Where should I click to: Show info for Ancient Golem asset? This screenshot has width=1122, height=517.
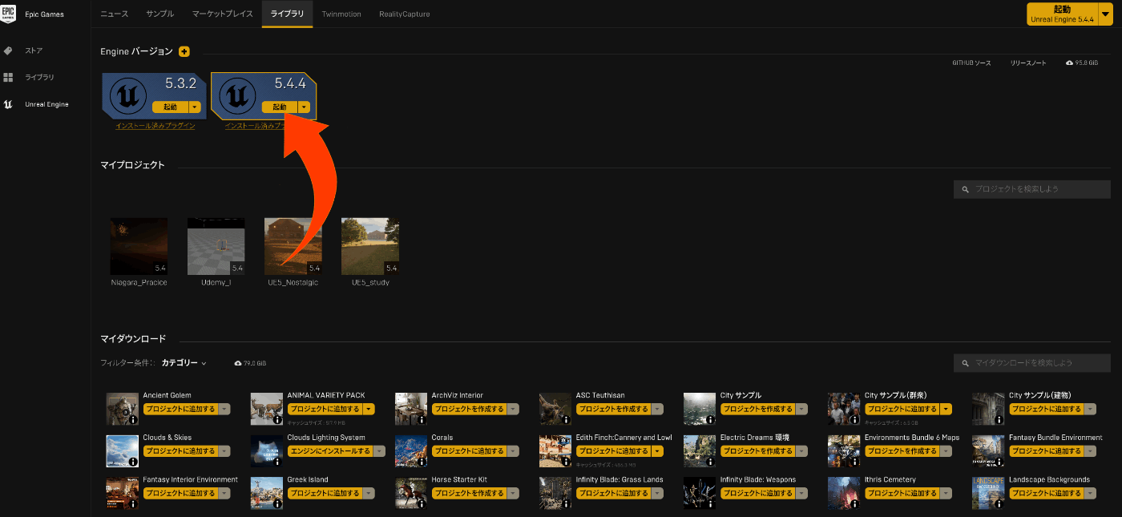point(133,419)
